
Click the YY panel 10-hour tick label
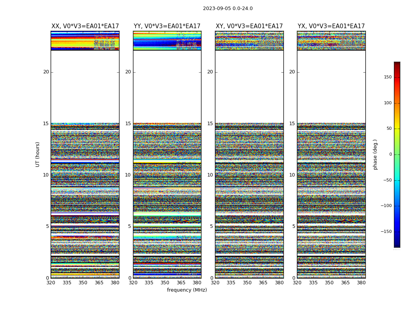point(128,175)
